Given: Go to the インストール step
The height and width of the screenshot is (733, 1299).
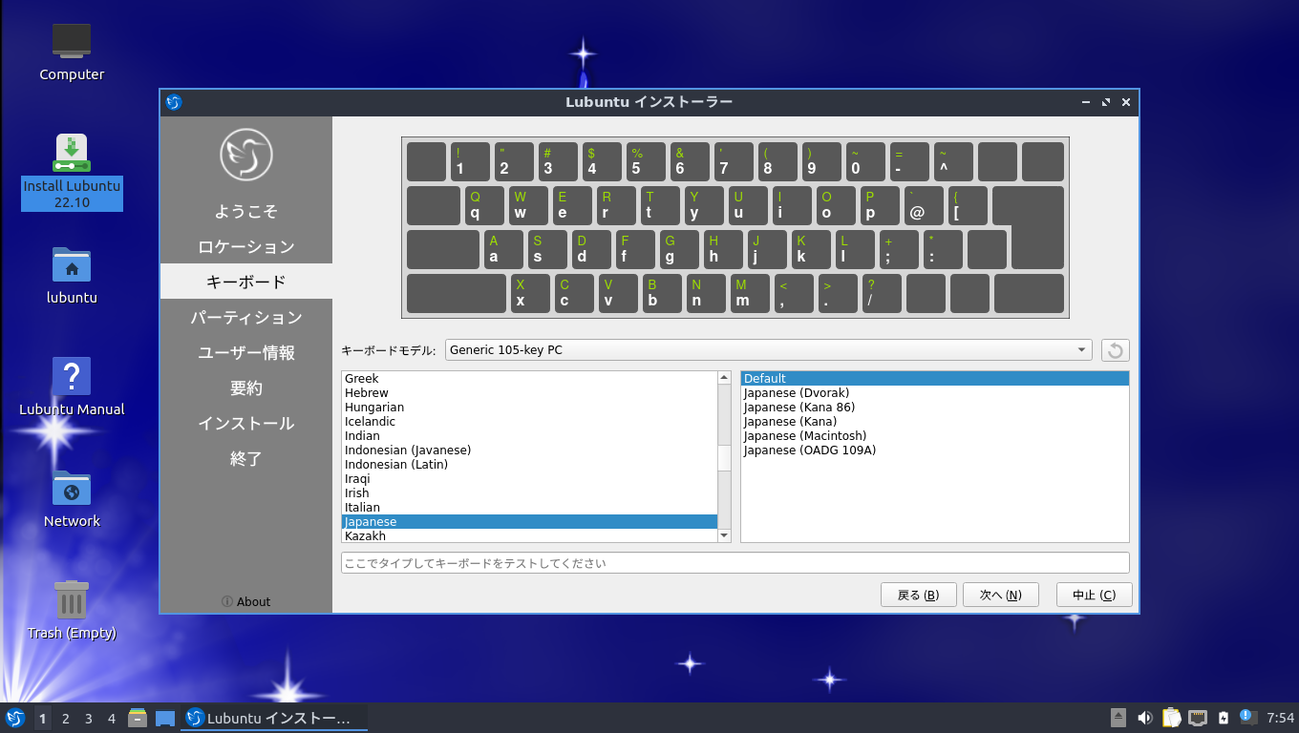Looking at the screenshot, I should (x=246, y=423).
